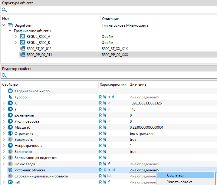Click the search icon in Структура объекта
The height and width of the screenshot is (185, 217).
click(x=4, y=10)
